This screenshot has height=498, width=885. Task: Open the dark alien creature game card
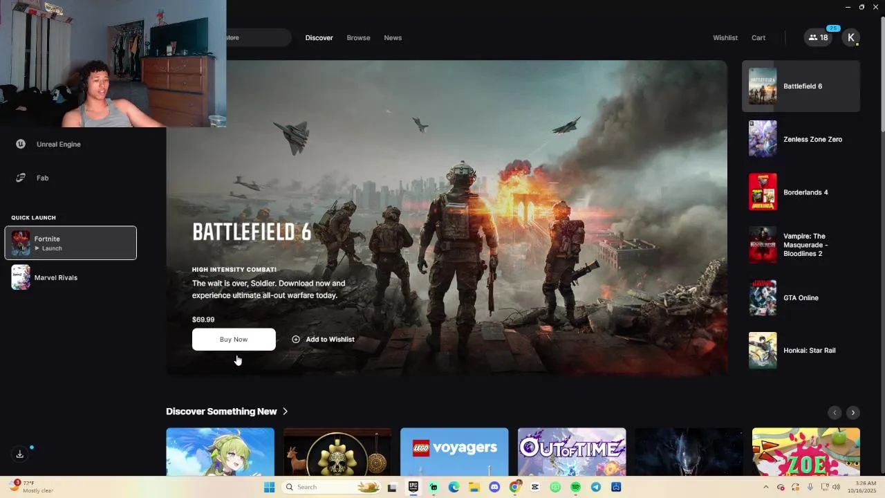(689, 452)
